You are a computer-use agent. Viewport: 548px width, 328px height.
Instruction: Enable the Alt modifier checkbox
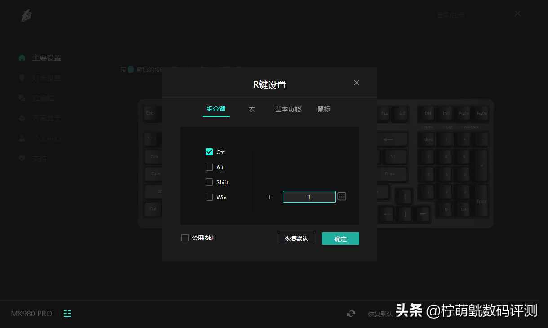pyautogui.click(x=209, y=167)
